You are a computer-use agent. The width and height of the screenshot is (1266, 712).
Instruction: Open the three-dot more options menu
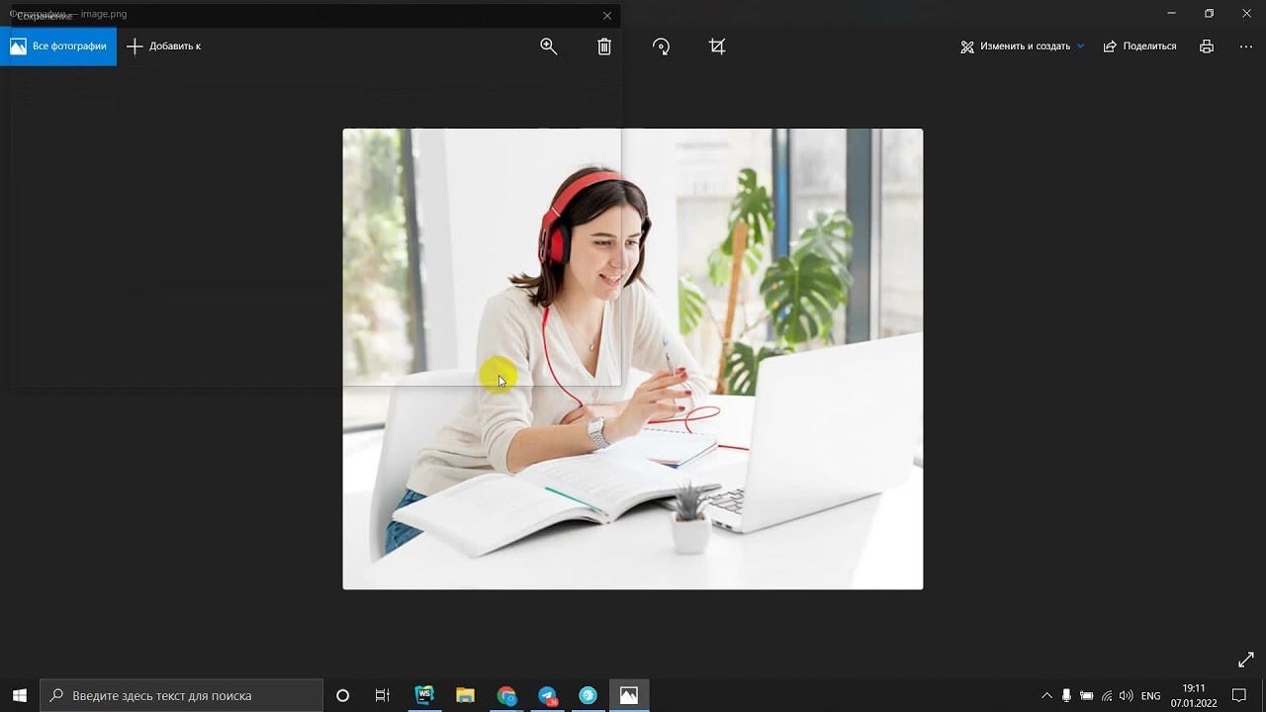(x=1245, y=46)
